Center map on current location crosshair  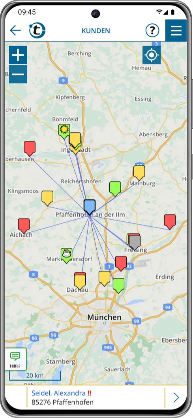(152, 55)
